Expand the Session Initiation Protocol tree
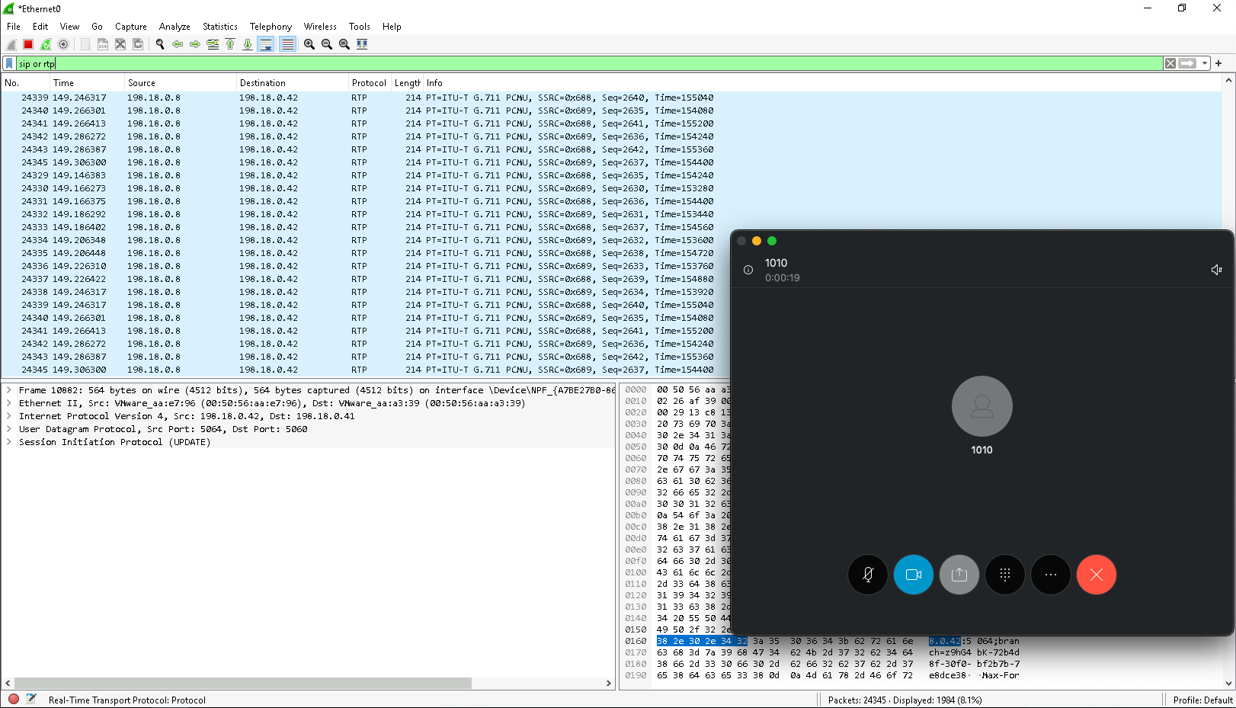This screenshot has width=1236, height=708. coord(9,442)
